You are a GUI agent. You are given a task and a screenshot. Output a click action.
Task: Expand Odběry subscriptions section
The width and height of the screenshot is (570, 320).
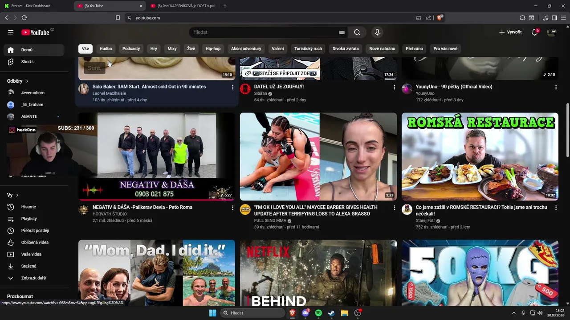coord(18,81)
